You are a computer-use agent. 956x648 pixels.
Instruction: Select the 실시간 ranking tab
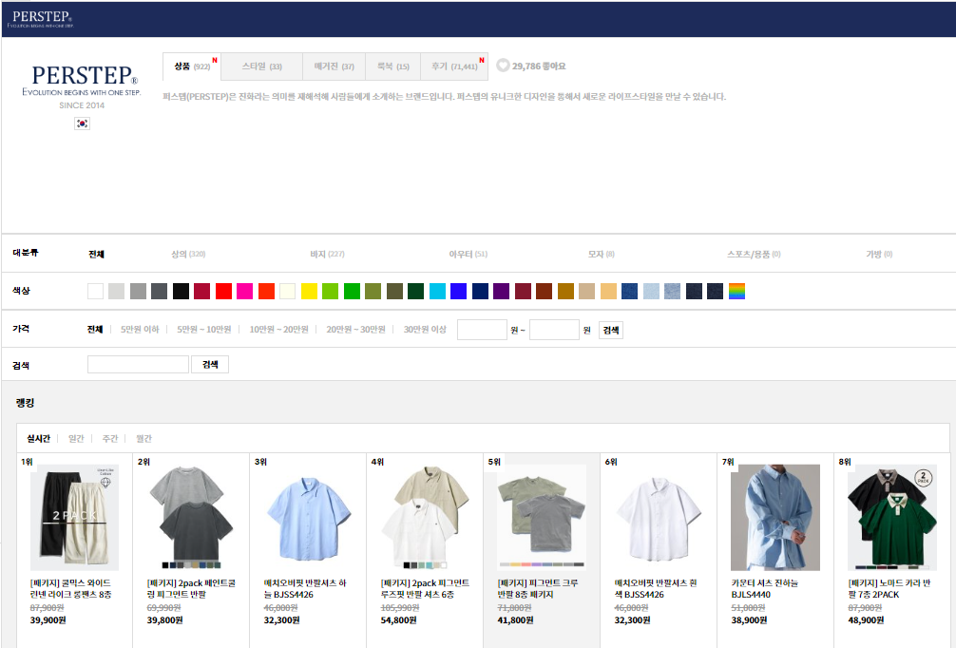pos(38,439)
